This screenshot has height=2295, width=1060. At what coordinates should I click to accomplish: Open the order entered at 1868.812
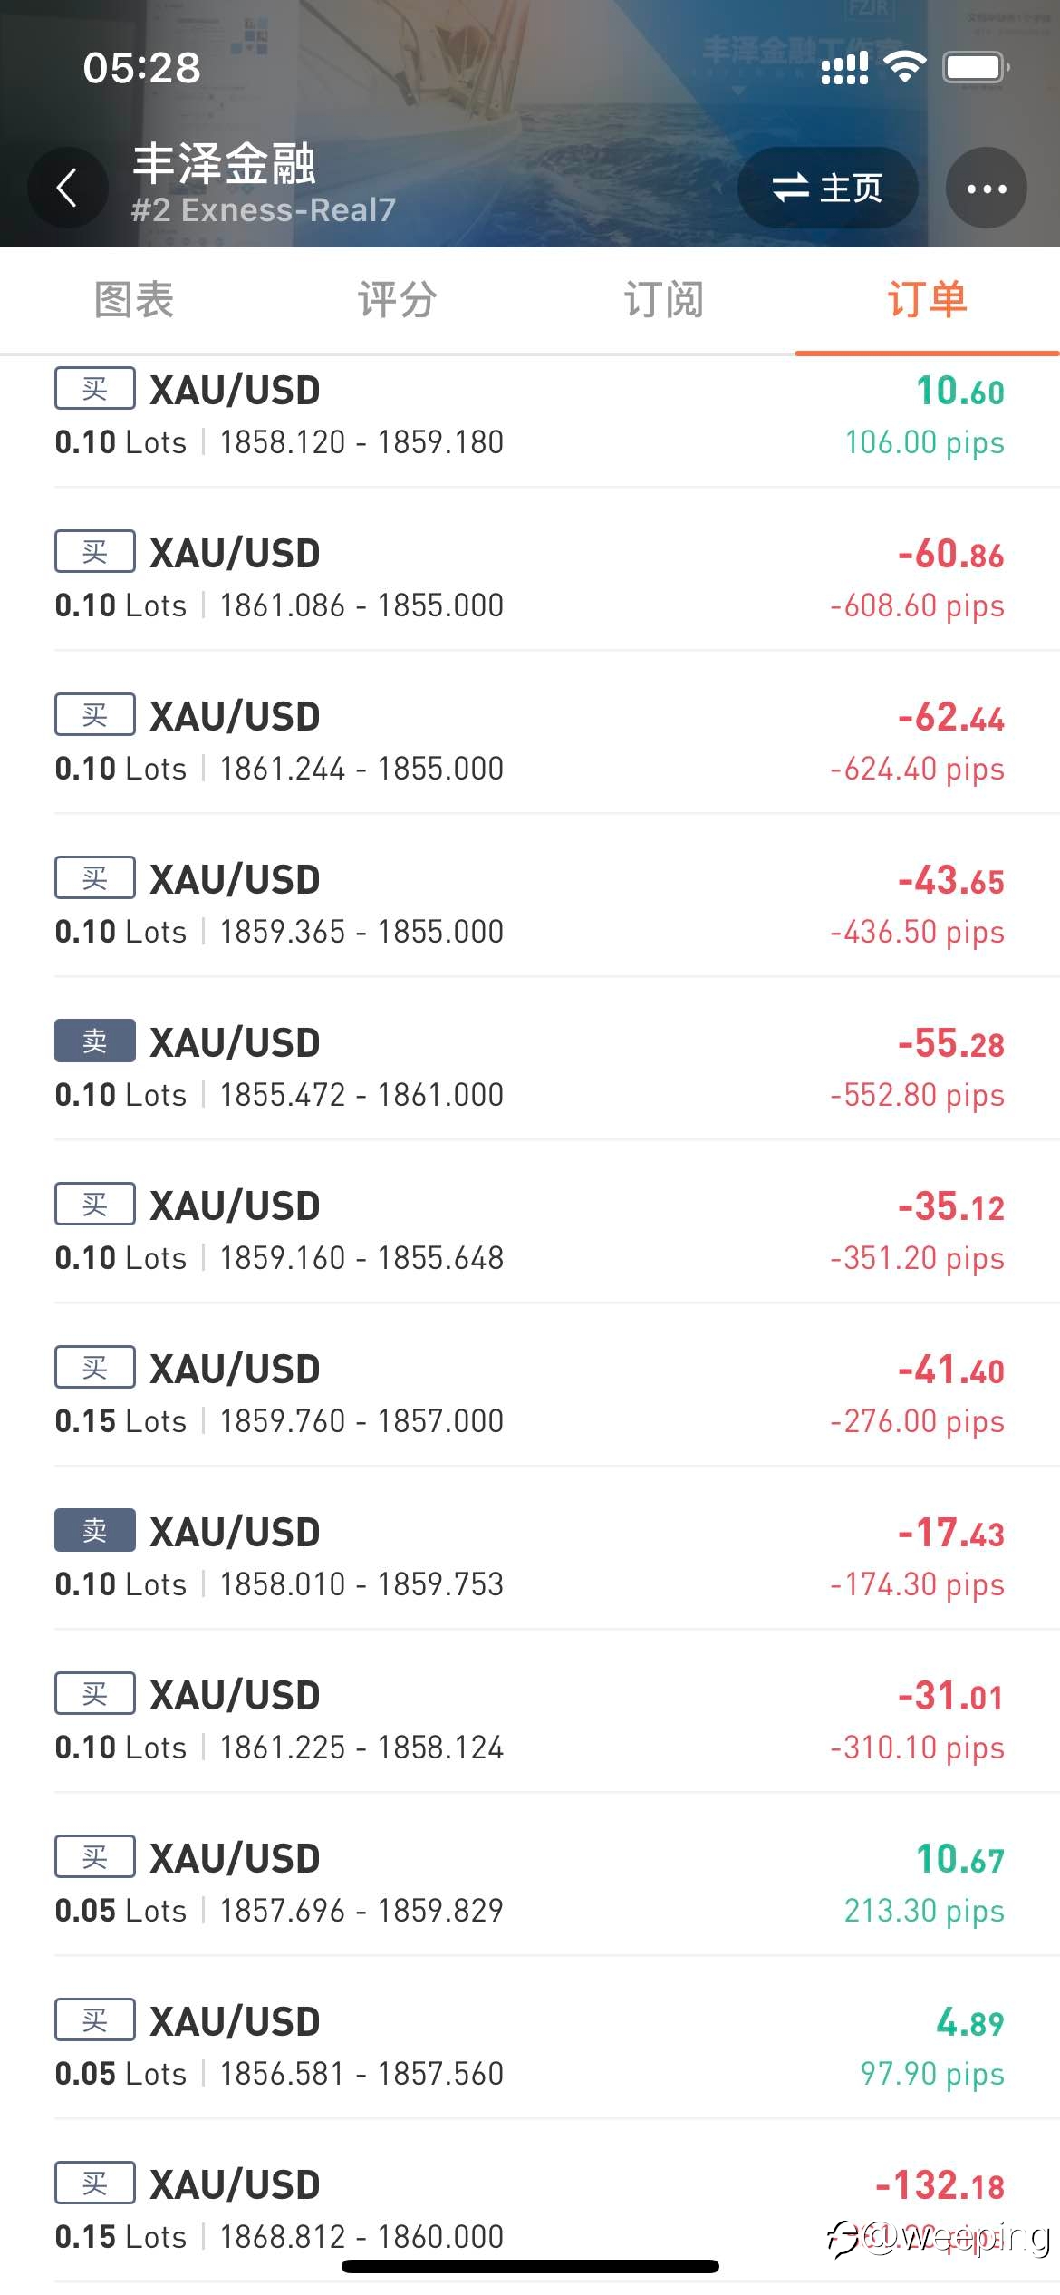[x=530, y=2209]
